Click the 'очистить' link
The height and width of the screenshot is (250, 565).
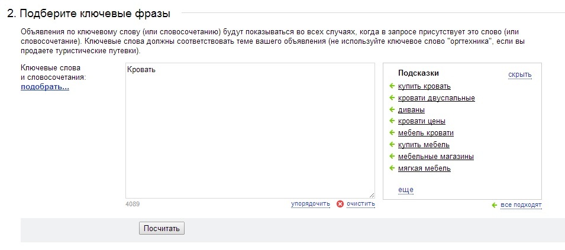click(361, 204)
